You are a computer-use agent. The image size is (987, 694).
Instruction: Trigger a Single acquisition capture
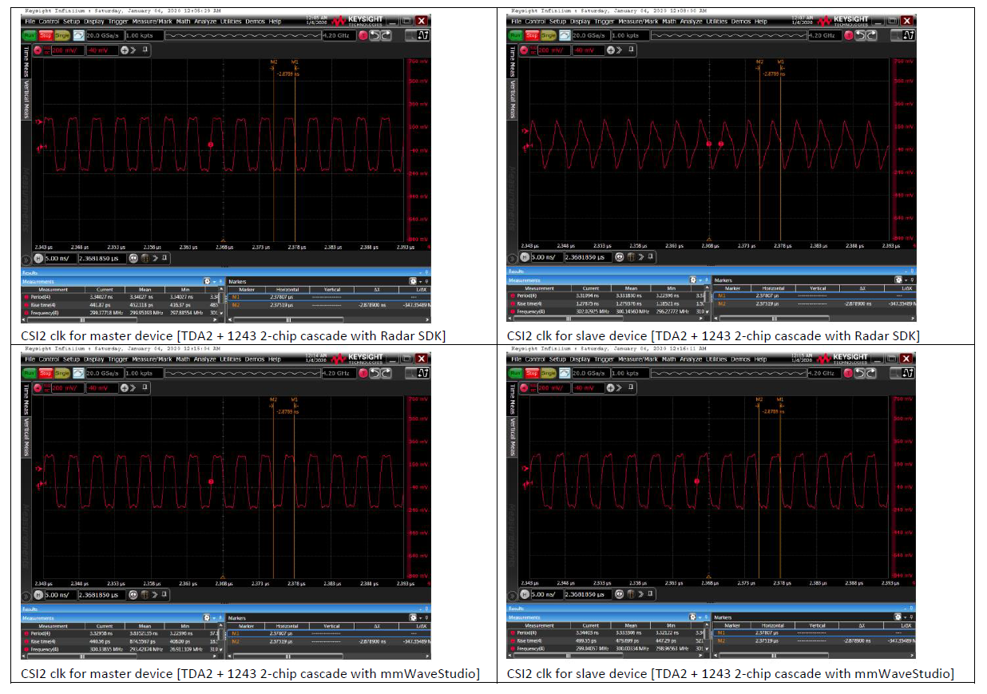click(61, 35)
